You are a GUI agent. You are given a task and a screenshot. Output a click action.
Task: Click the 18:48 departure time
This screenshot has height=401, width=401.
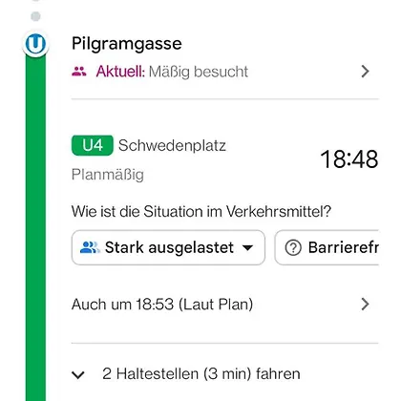click(x=349, y=158)
